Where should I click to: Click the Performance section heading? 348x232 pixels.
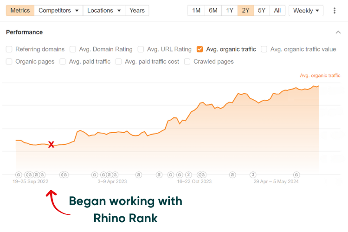click(25, 32)
